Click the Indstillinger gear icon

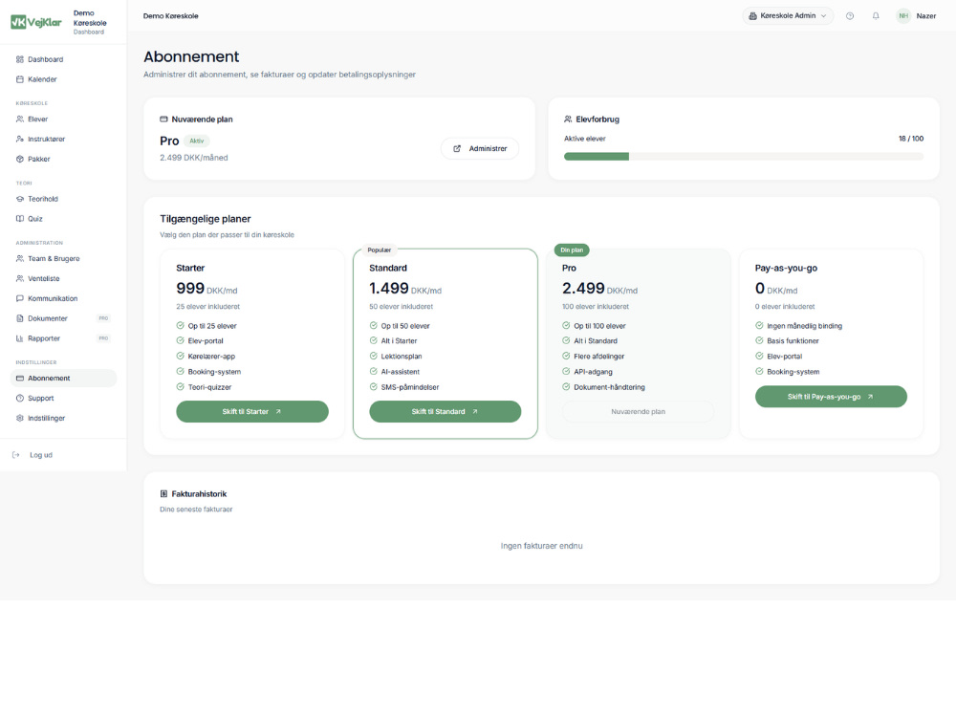tap(19, 419)
